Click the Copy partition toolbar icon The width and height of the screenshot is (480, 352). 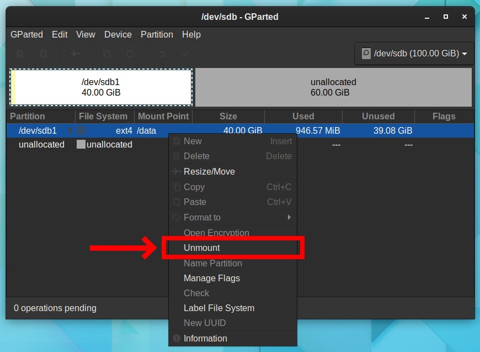(x=106, y=54)
